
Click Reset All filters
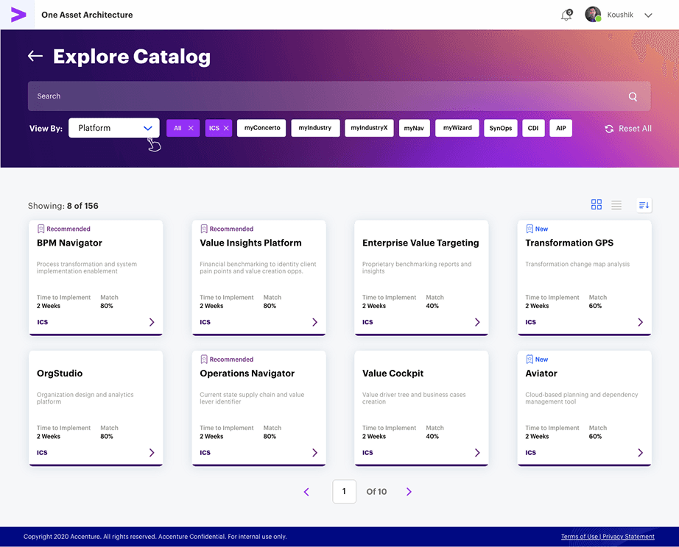[x=628, y=129]
